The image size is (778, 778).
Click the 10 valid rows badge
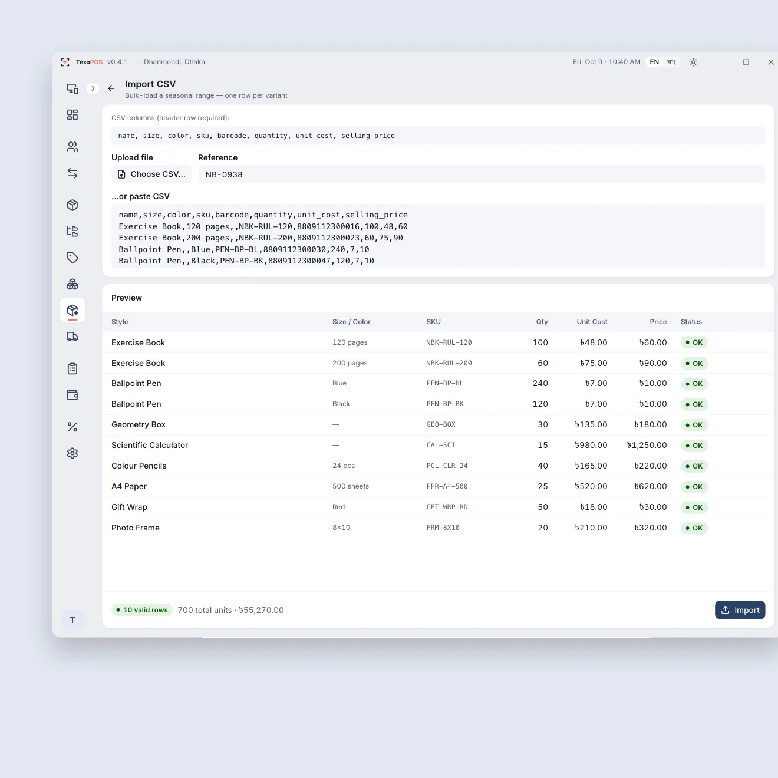click(142, 610)
